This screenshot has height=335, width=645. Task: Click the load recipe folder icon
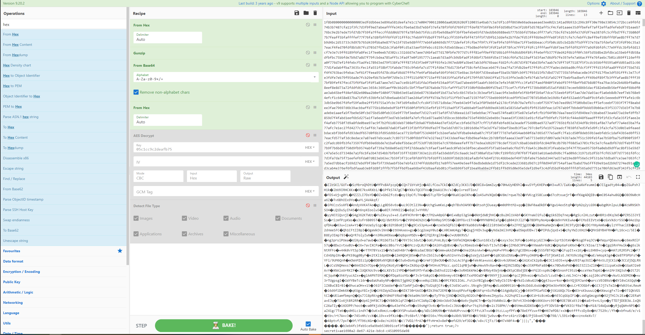click(306, 13)
